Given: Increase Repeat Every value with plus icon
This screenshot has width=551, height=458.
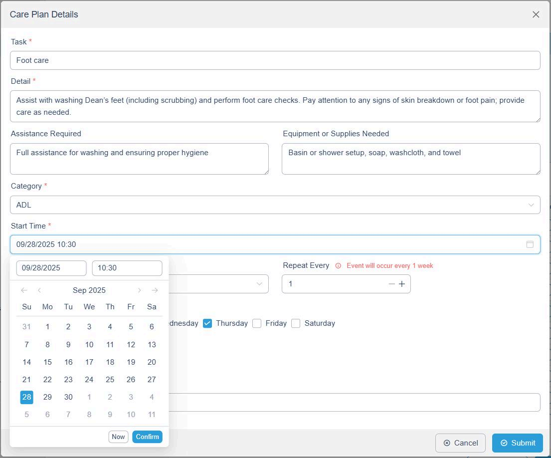Looking at the screenshot, I should (x=402, y=284).
